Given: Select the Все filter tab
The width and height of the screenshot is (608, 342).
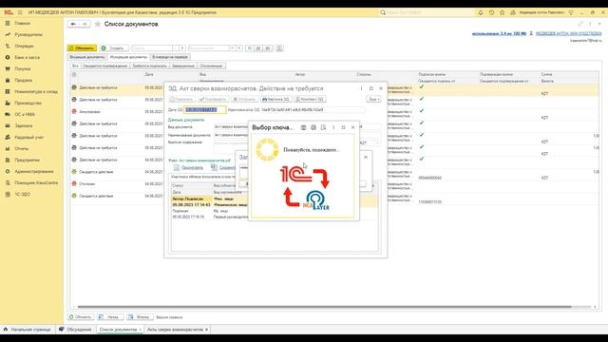Looking at the screenshot, I should click(75, 66).
